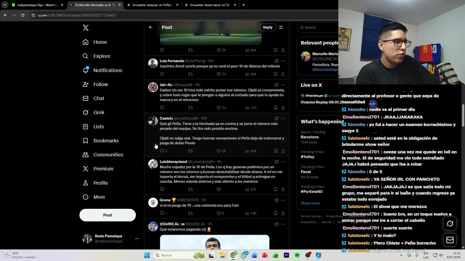Image resolution: width=465 pixels, height=261 pixels.
Task: Switch to rodopomalaya Clips browser tab
Action: tap(37, 5)
